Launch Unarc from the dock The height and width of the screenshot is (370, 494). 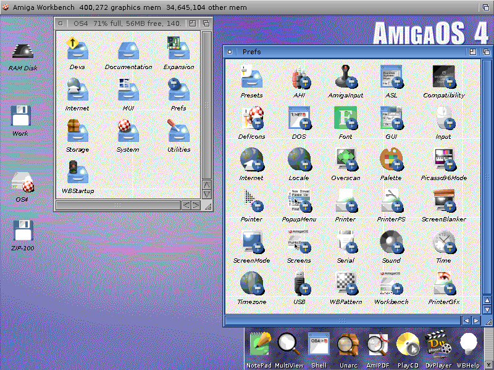348,345
